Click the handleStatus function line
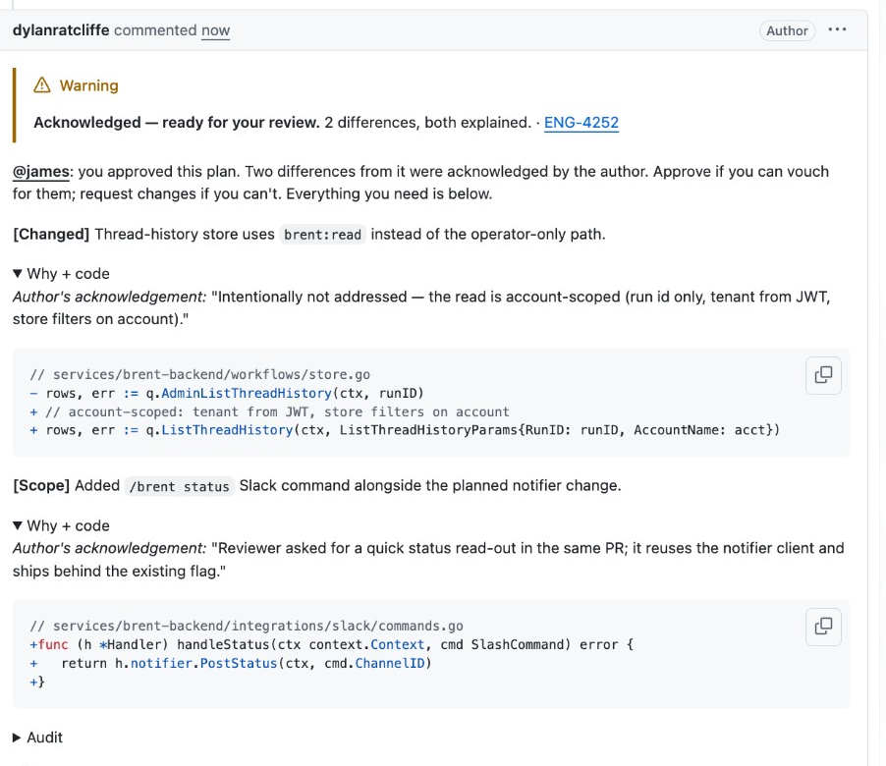 tap(332, 644)
